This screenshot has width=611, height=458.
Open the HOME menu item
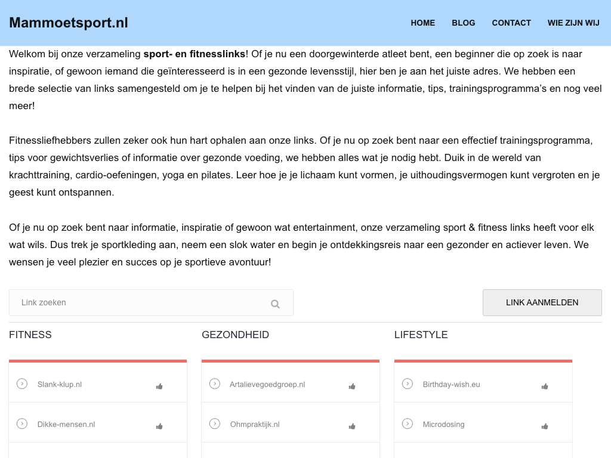tap(422, 23)
